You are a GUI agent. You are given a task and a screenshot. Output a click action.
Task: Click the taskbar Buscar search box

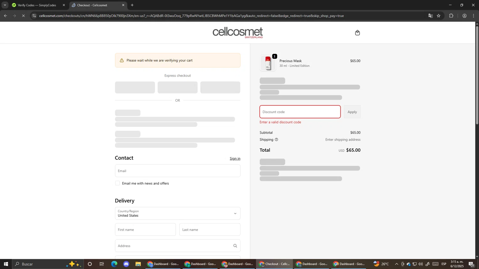[x=48, y=264]
